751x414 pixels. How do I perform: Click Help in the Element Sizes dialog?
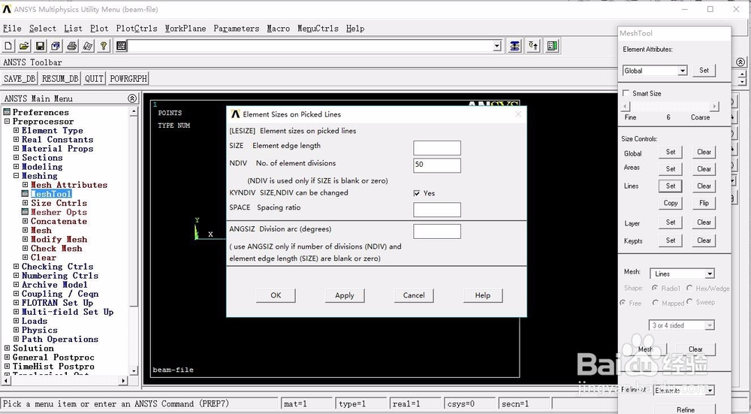click(483, 295)
